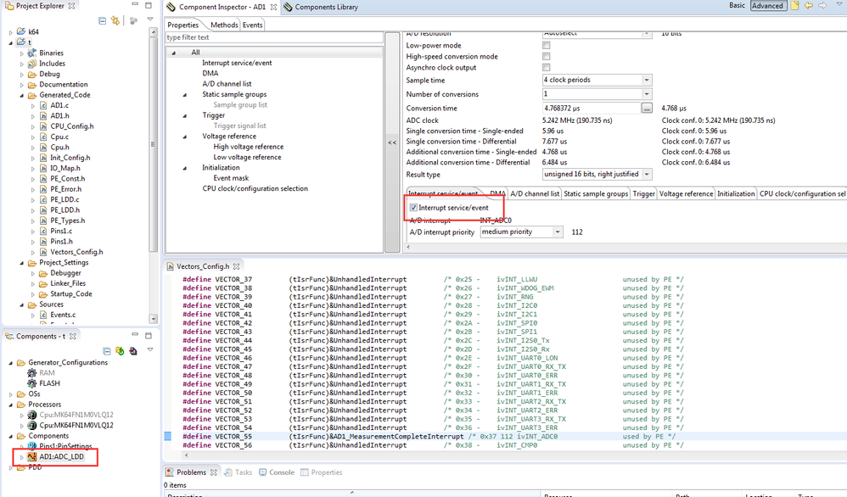Click the Generated_Code folder icon
The width and height of the screenshot is (847, 497).
[x=32, y=95]
